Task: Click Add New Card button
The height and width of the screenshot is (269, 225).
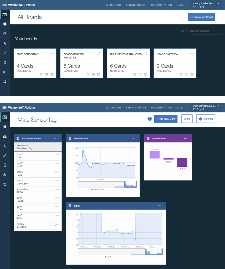Action: click(166, 119)
